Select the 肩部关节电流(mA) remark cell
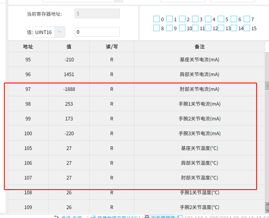Viewport: 269px width, 218px height. (x=199, y=74)
